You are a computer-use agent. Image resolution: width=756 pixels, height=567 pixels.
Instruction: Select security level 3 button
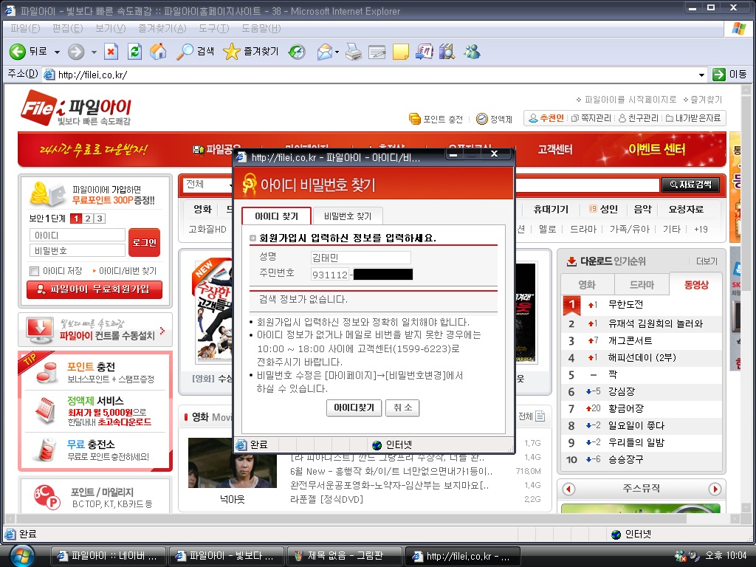(100, 219)
